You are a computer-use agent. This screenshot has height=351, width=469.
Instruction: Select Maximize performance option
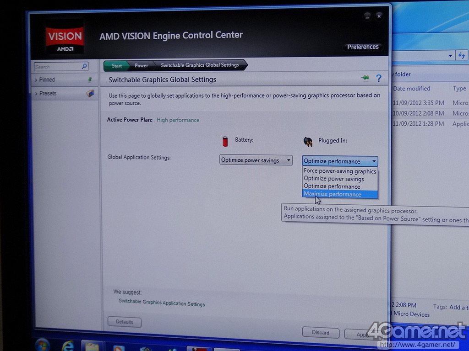point(340,194)
